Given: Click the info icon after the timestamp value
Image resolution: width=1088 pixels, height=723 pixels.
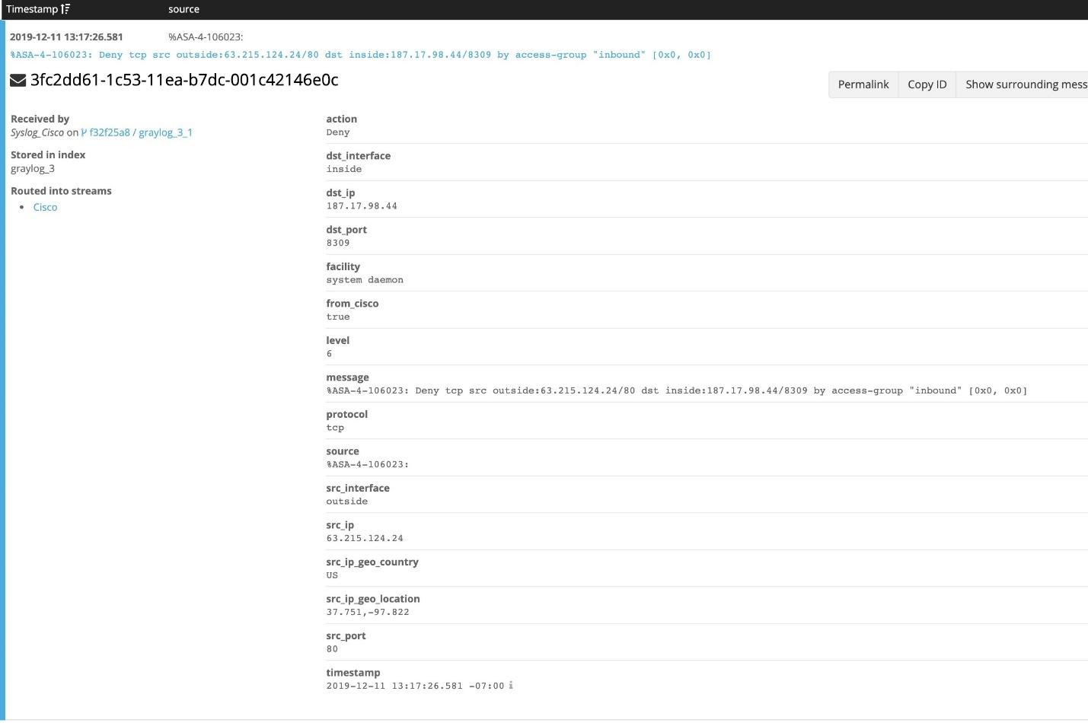Looking at the screenshot, I should coord(511,686).
